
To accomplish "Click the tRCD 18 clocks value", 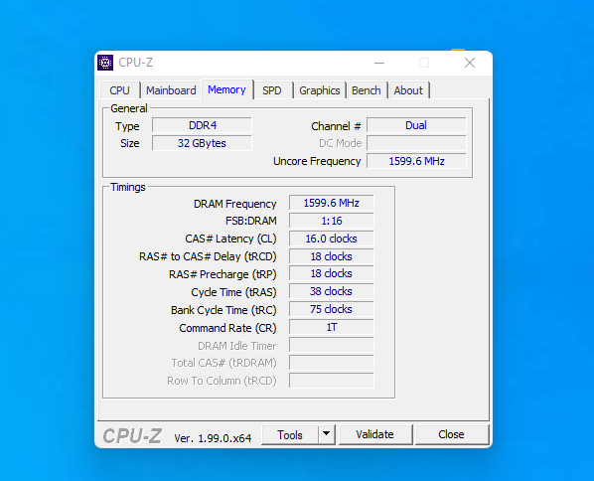I will pyautogui.click(x=332, y=256).
